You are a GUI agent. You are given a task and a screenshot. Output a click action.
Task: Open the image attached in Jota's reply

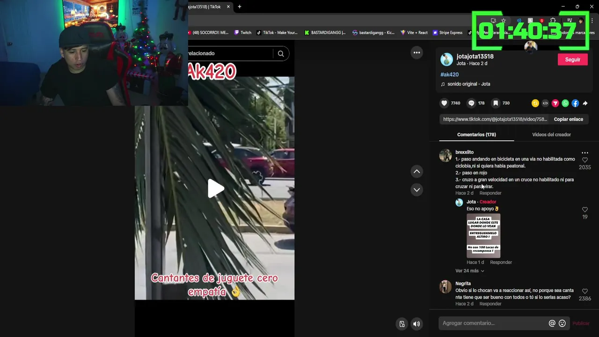coord(483,236)
